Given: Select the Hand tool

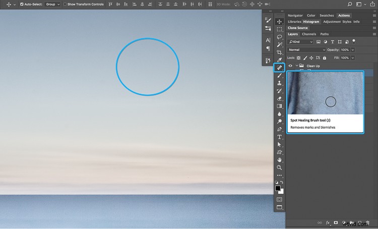Looking at the screenshot, I should pos(279,160).
